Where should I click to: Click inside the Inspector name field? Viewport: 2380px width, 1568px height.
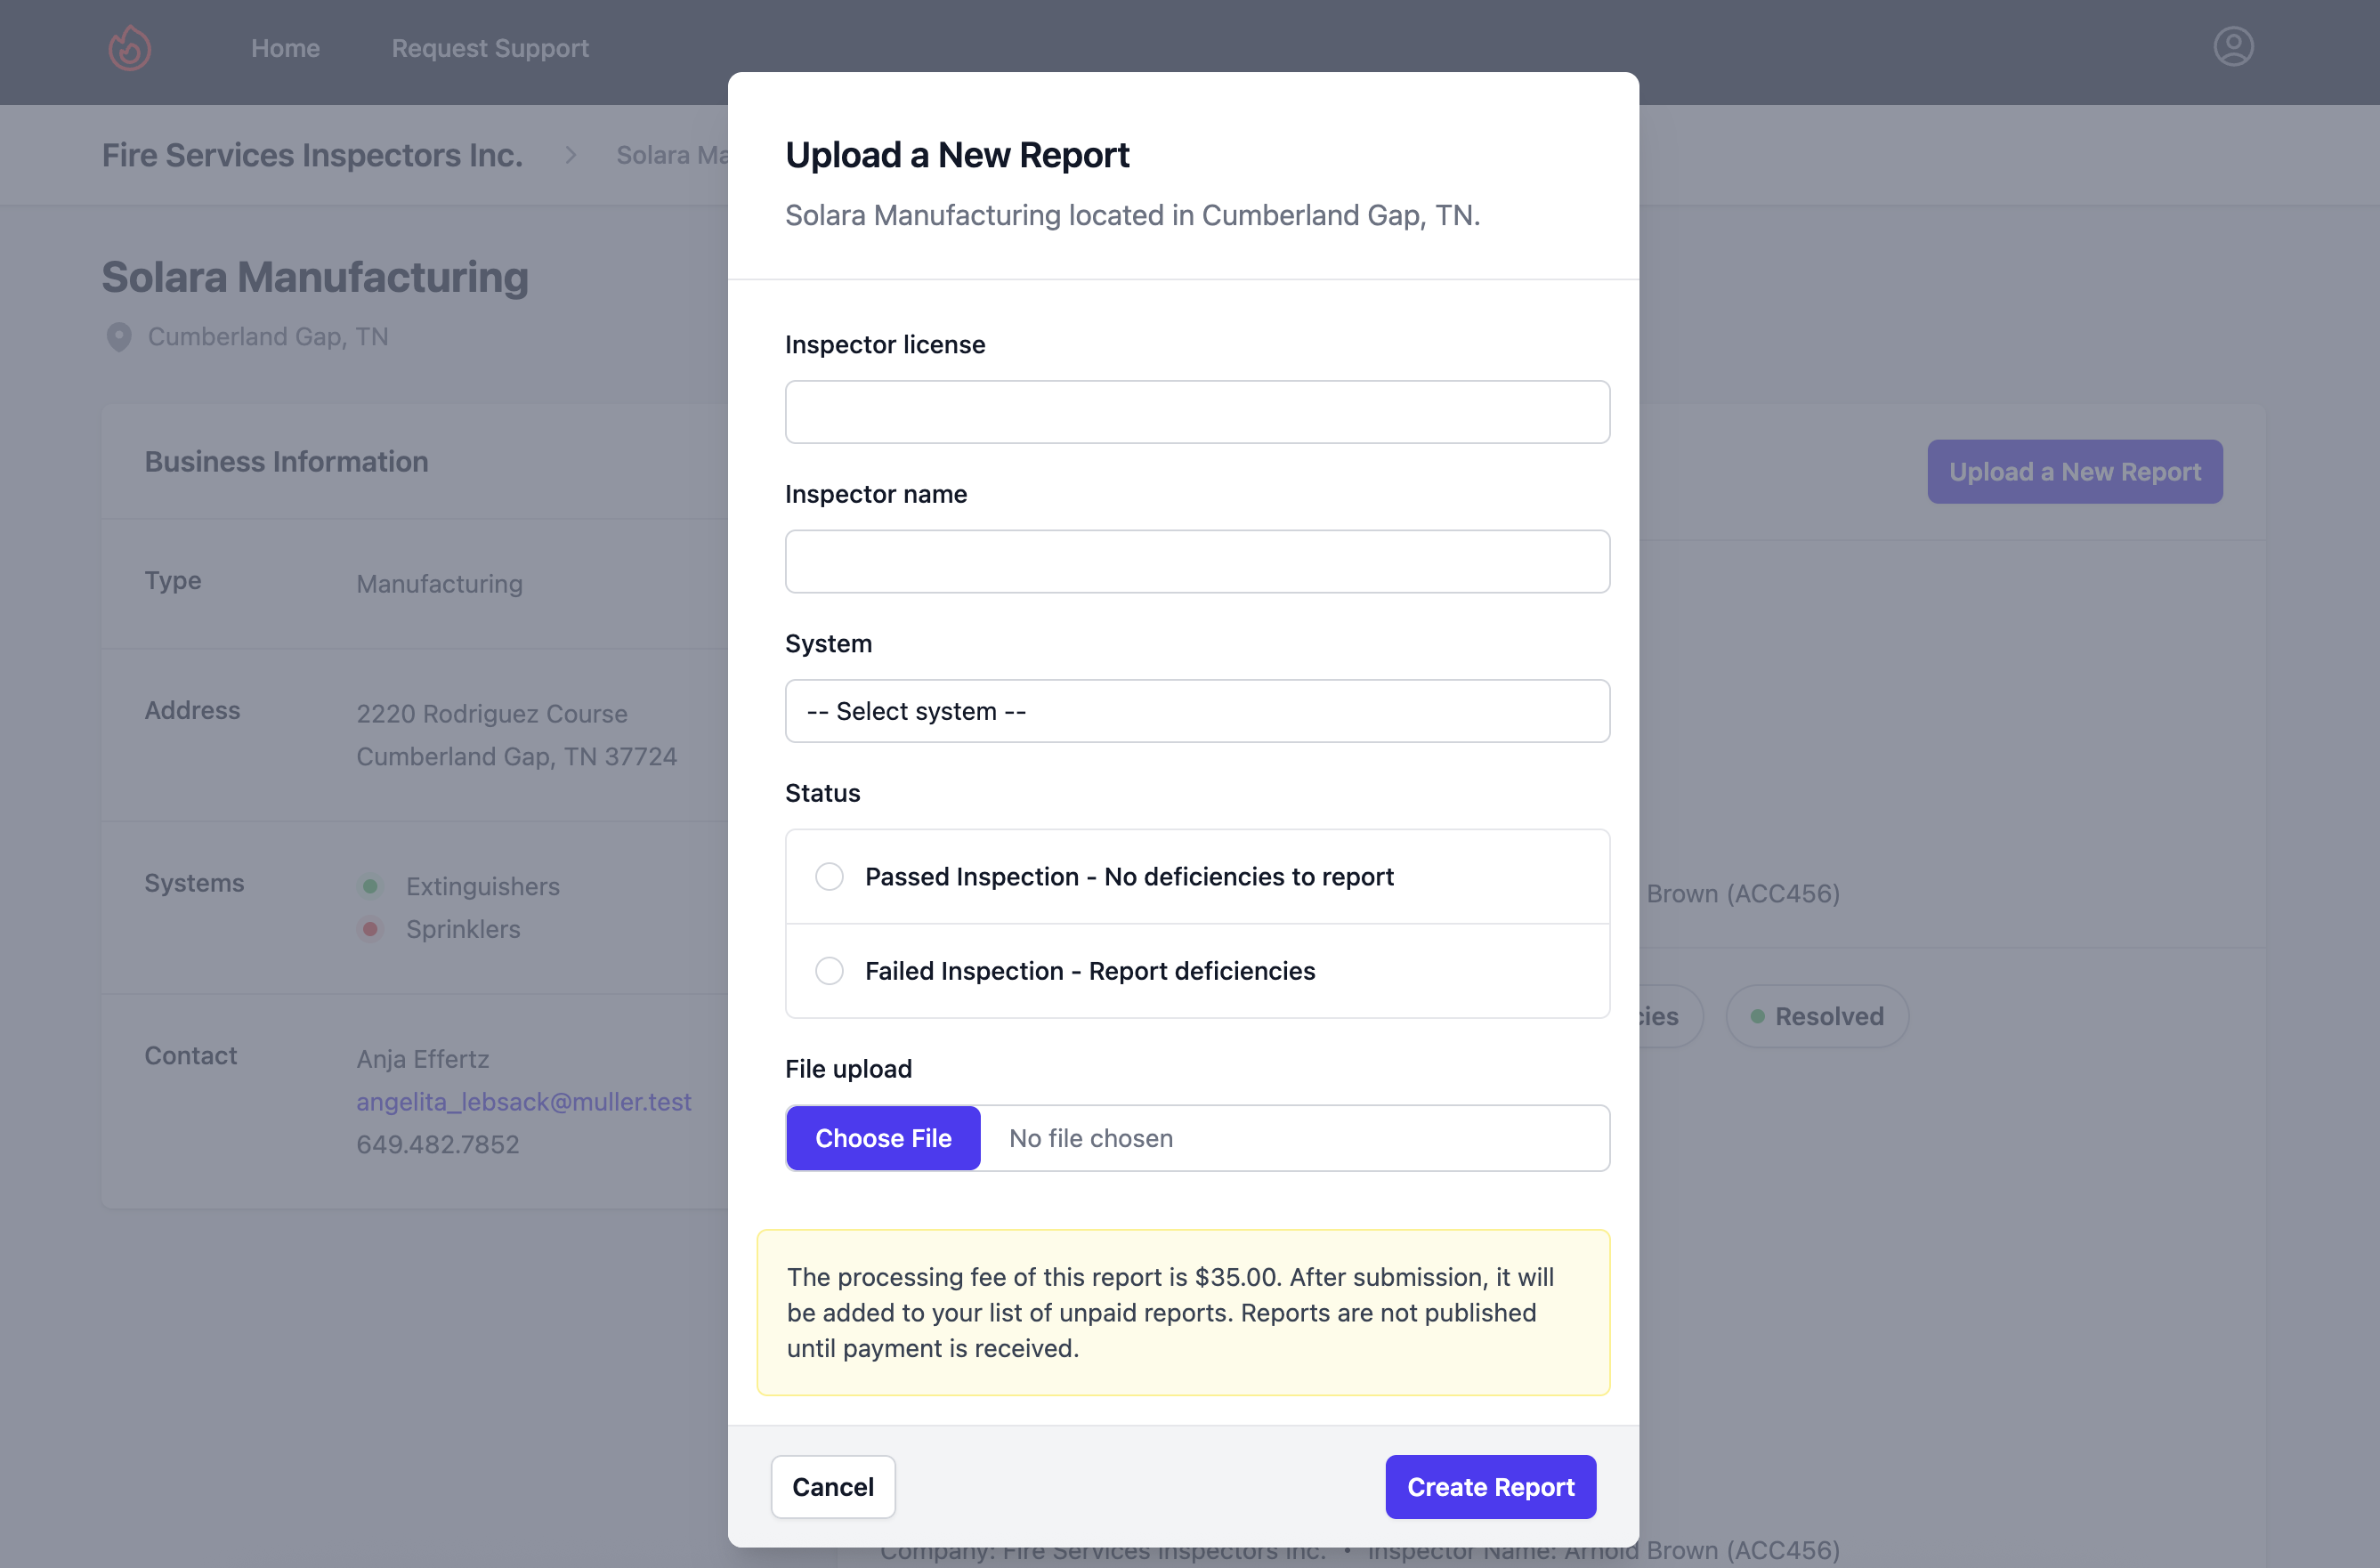pos(1196,561)
